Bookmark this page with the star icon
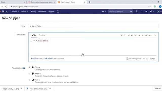This screenshot has height=91, width=162. point(150,7)
